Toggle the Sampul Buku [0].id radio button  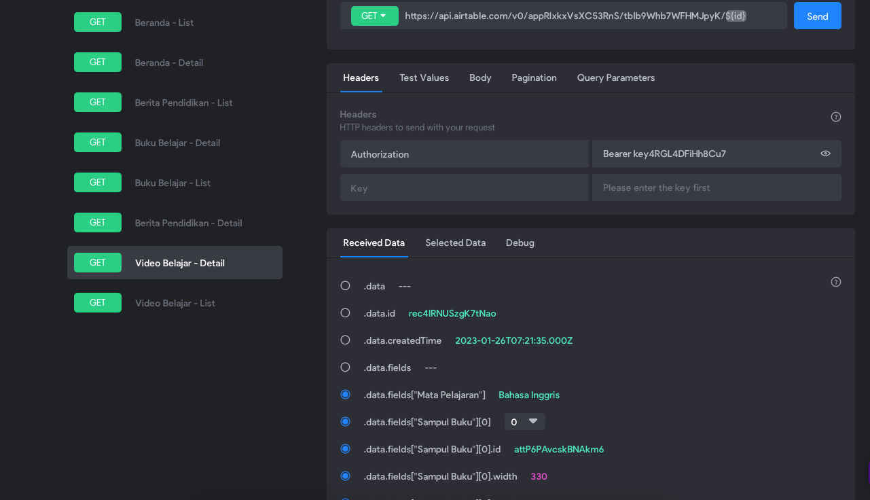pyautogui.click(x=345, y=449)
